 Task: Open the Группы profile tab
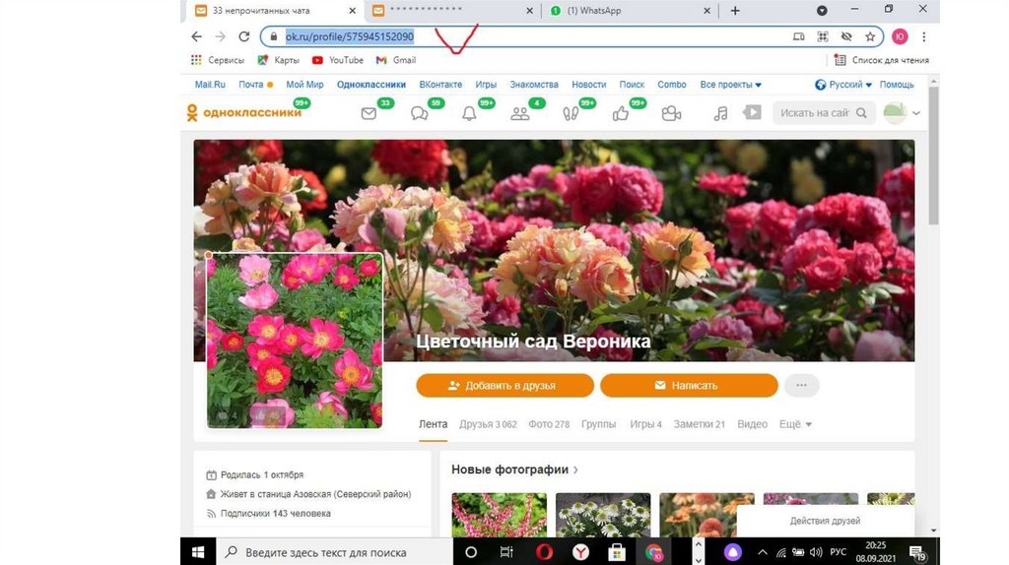598,424
